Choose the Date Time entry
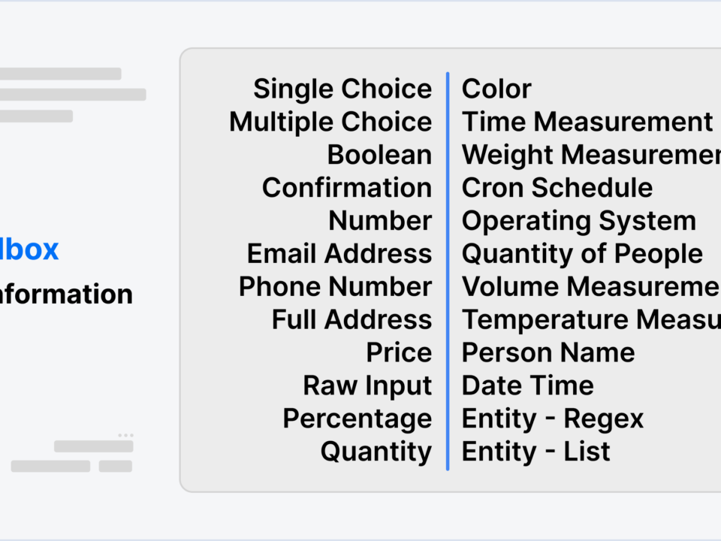The height and width of the screenshot is (541, 721). [x=528, y=386]
